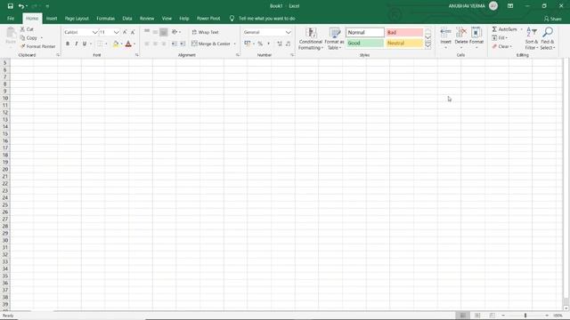The image size is (570, 320).
Task: Click the Cut scissors icon
Action: click(x=22, y=29)
